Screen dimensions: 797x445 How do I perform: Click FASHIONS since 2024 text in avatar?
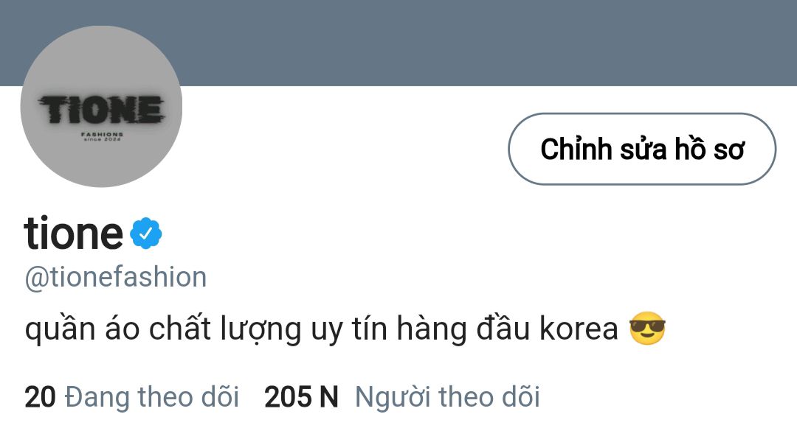tap(102, 136)
